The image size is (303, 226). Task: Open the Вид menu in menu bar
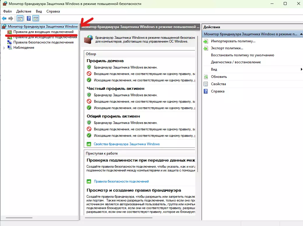39,11
